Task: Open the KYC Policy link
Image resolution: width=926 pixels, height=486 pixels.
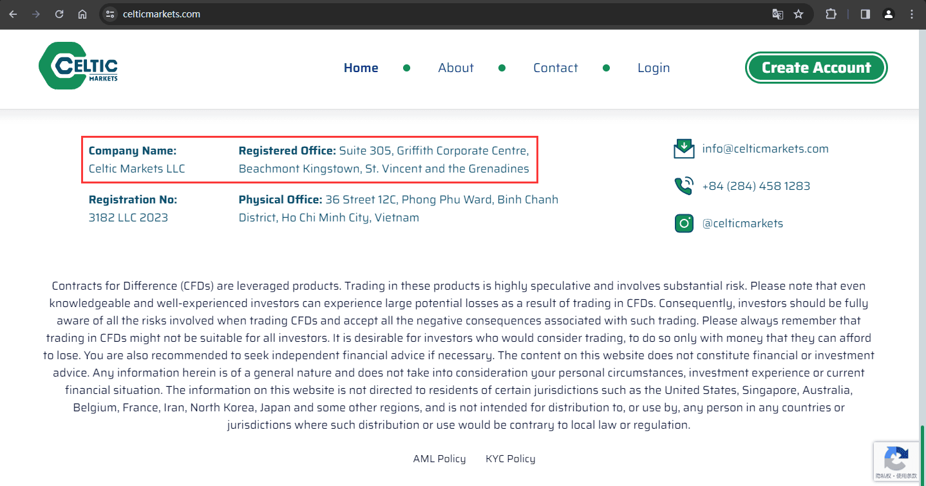Action: (511, 458)
